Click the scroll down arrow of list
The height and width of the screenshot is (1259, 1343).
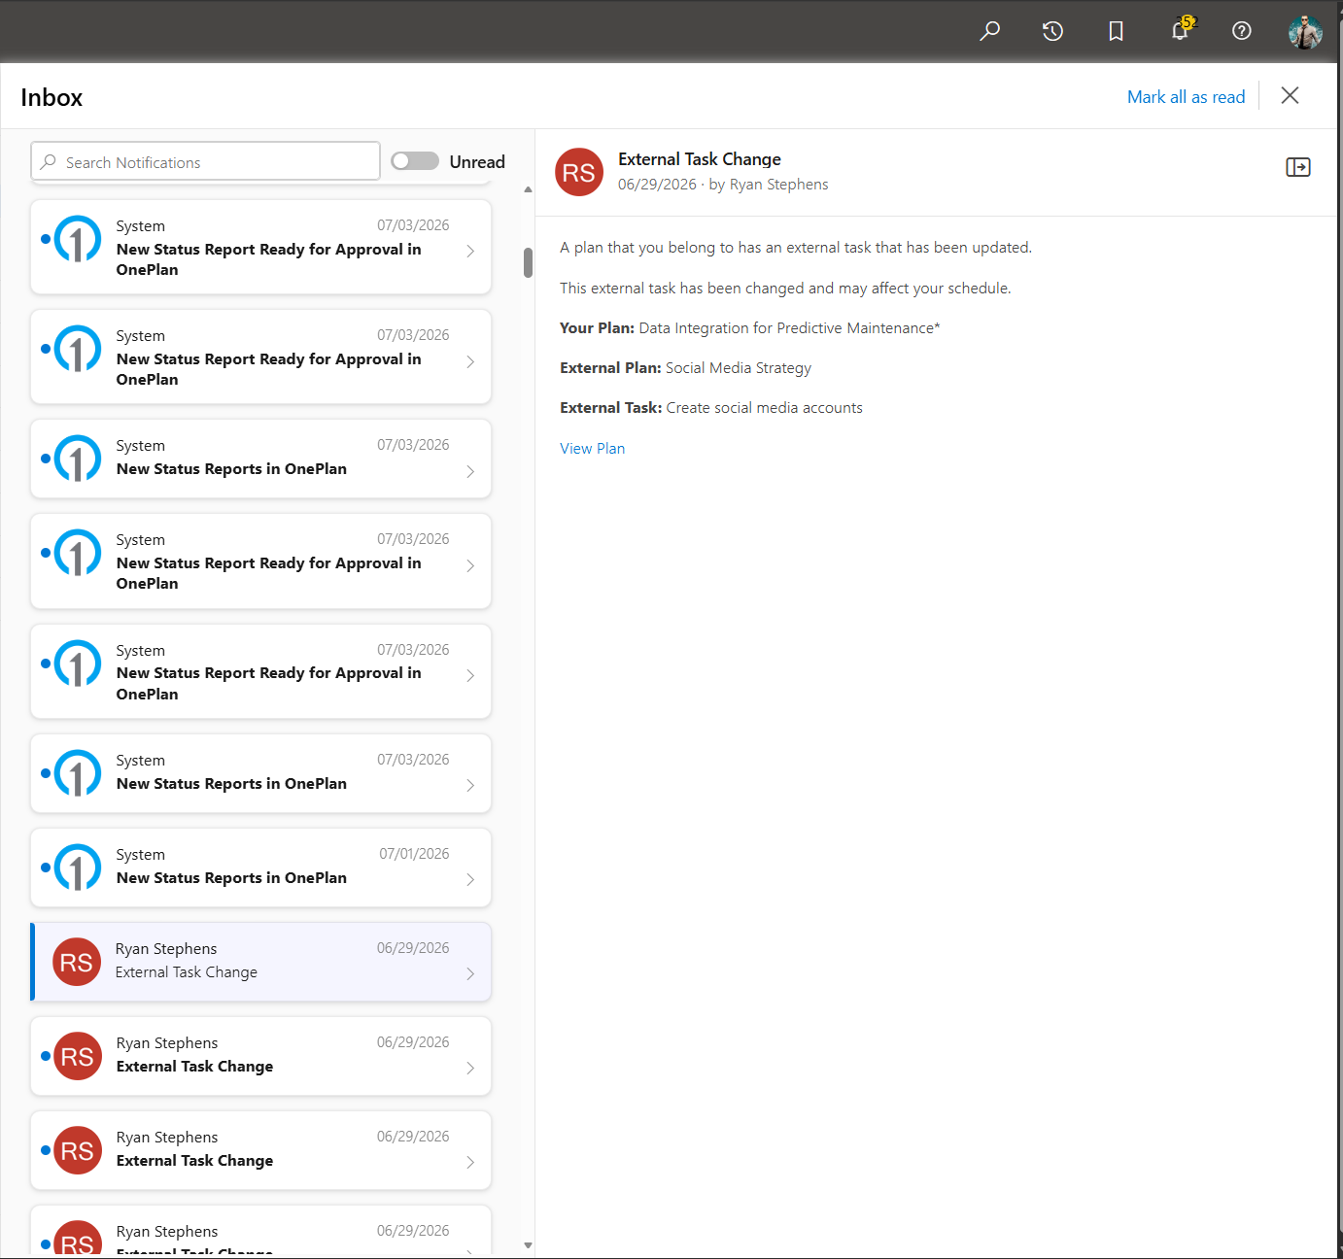point(528,1244)
